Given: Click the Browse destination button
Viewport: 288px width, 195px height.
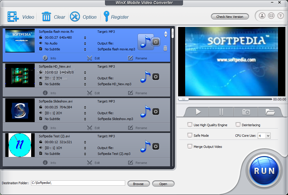Looking at the screenshot, I should coord(138,184).
